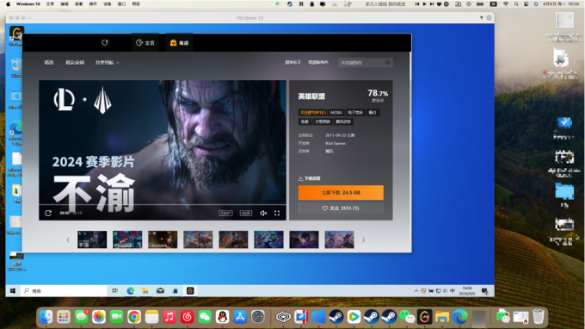Open NetEase Cloud Music from the dock
This screenshot has width=585, height=329.
click(187, 317)
